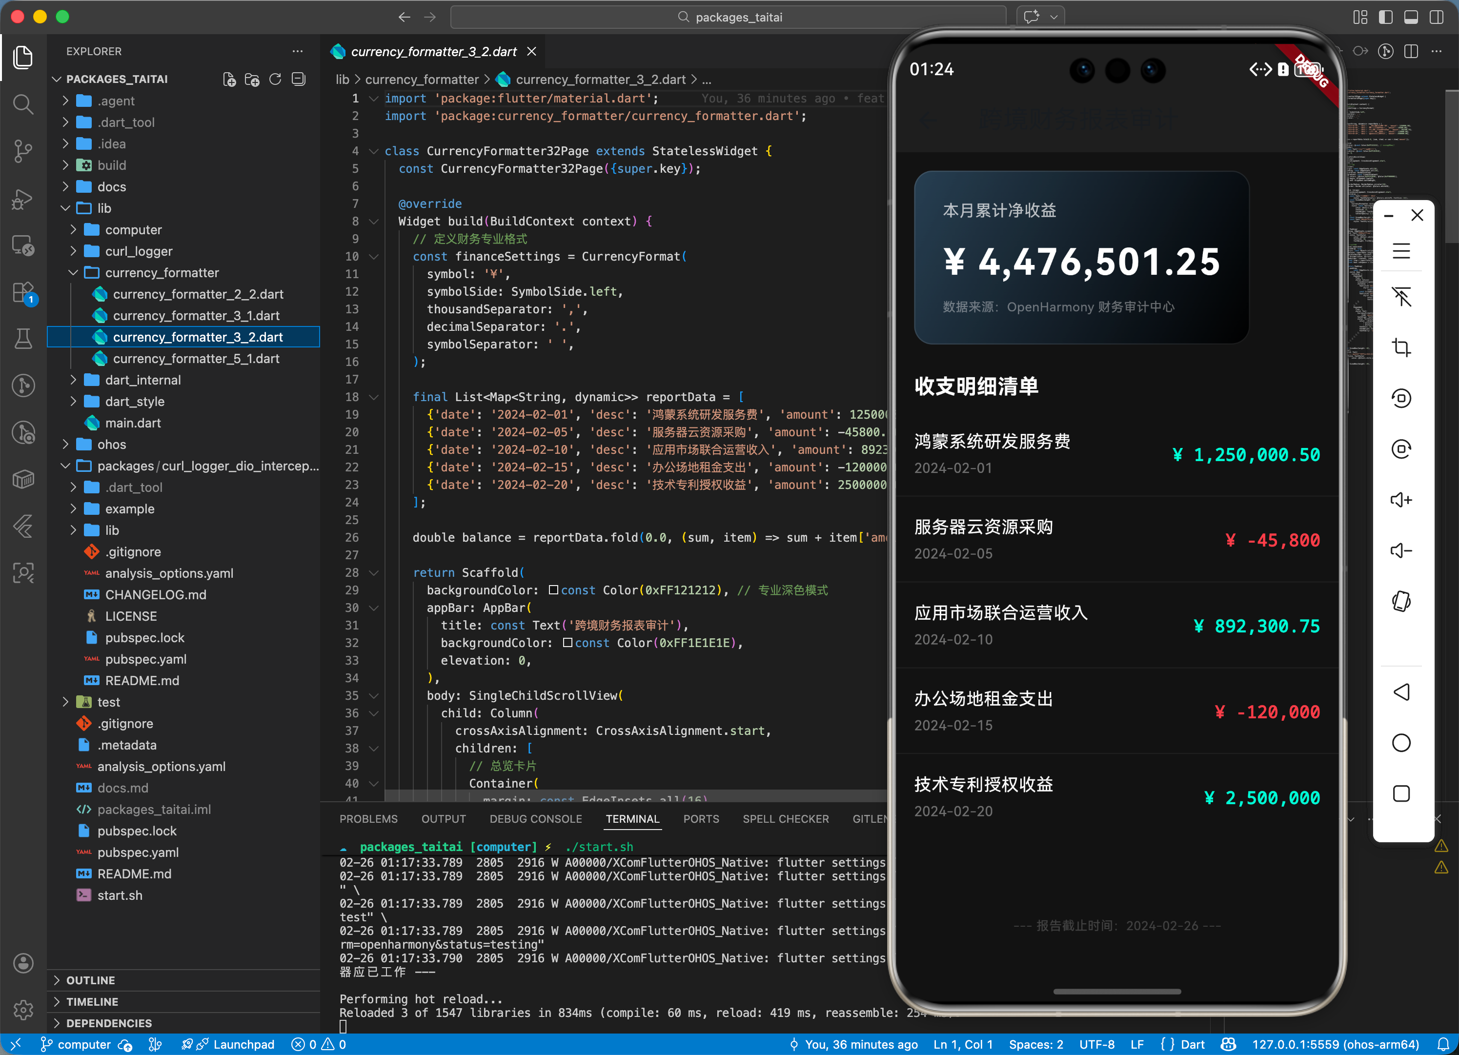The width and height of the screenshot is (1459, 1055).
Task: Expand the dart_internal folder
Action: [143, 380]
